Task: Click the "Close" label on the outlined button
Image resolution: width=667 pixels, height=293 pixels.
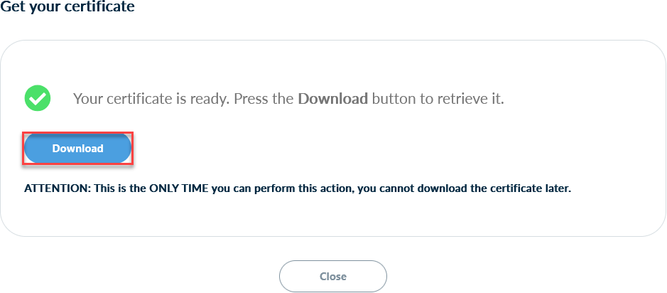Action: pos(332,276)
